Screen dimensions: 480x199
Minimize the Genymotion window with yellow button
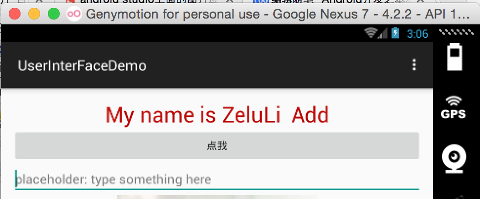(x=34, y=14)
